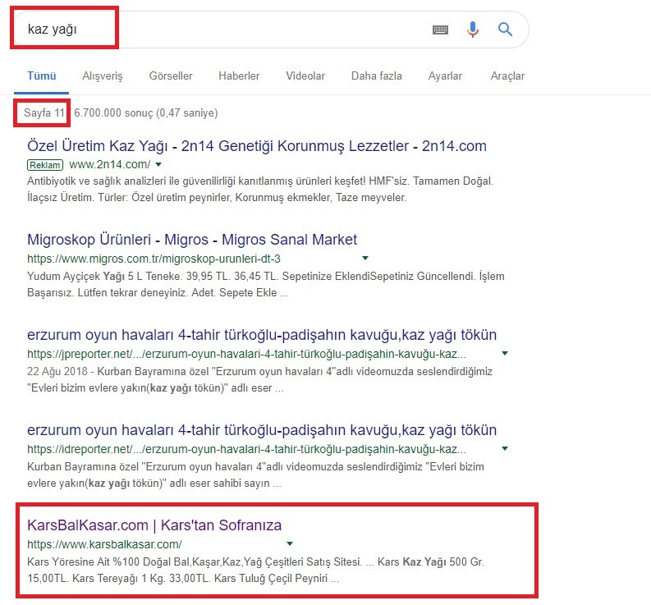Click the 'Reklam' ad label badge
Image resolution: width=651 pixels, height=605 pixels.
point(45,165)
